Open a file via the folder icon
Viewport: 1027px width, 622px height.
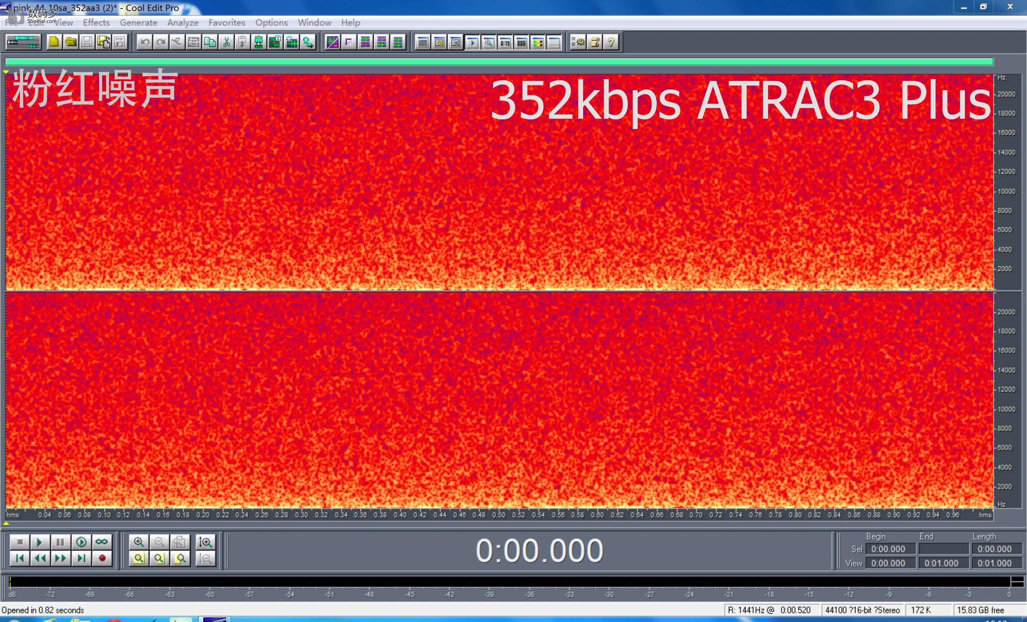[71, 42]
